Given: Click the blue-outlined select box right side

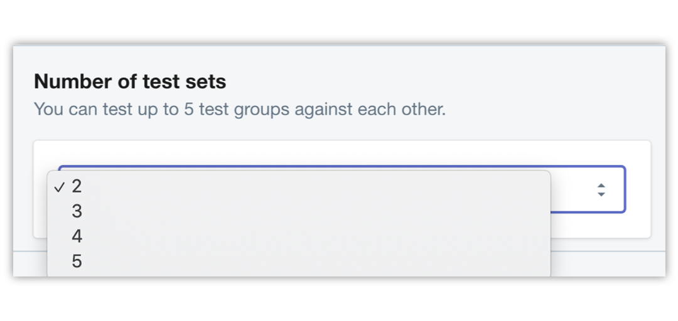Looking at the screenshot, I should [x=588, y=189].
